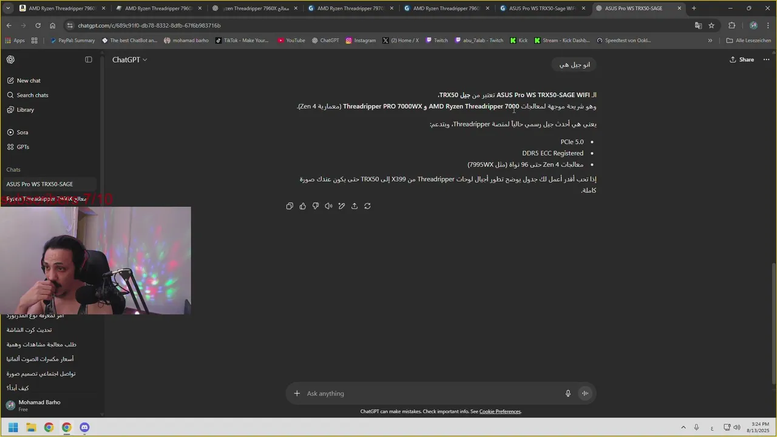Copy the ChatGPT response

290,206
